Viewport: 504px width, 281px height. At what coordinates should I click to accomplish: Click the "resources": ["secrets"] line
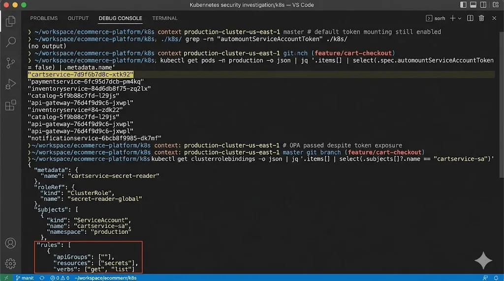click(x=95, y=263)
